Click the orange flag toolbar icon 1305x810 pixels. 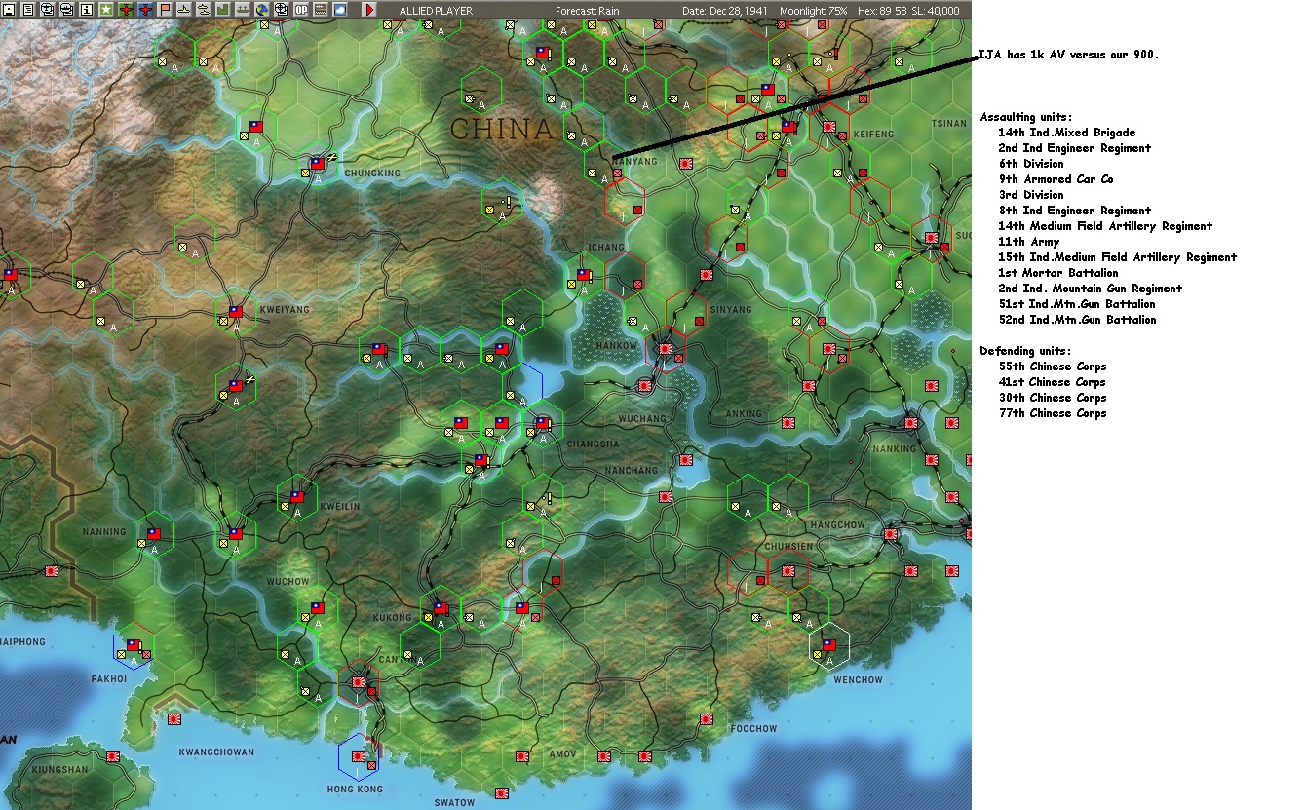pos(165,9)
